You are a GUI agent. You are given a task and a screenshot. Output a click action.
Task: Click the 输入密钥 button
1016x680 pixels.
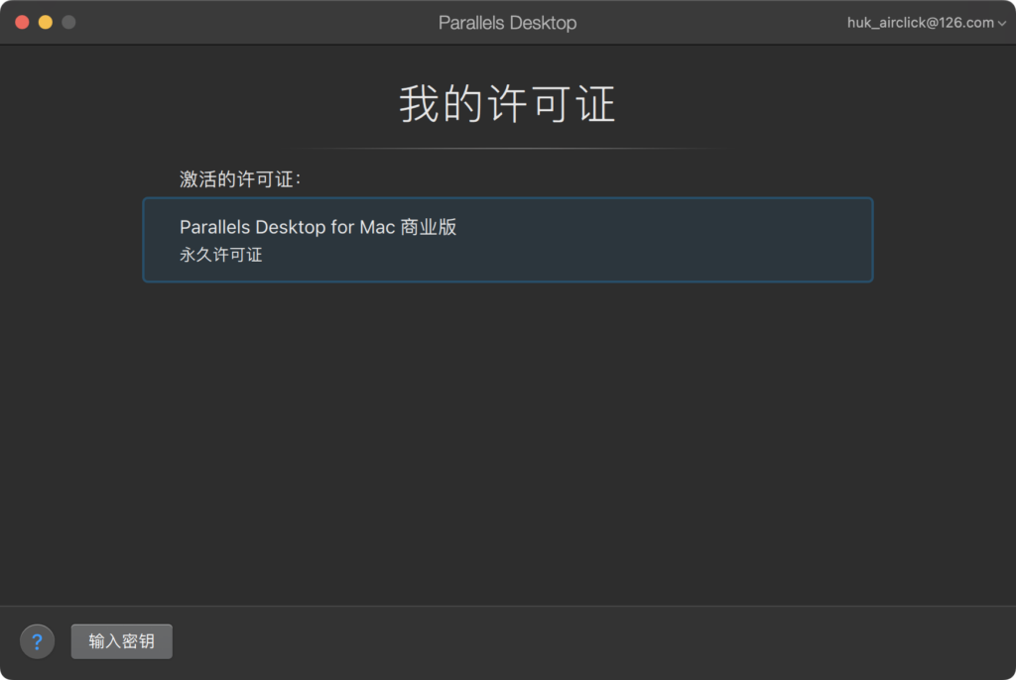point(121,641)
